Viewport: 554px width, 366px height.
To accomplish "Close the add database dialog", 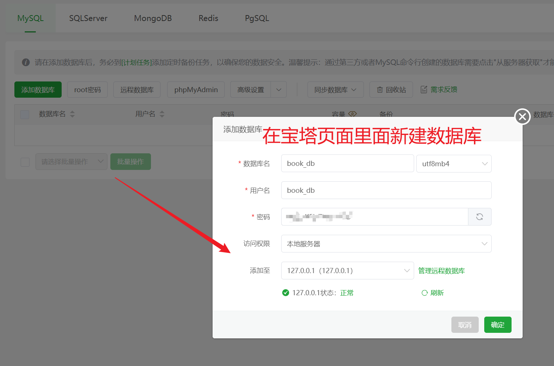I will [522, 117].
